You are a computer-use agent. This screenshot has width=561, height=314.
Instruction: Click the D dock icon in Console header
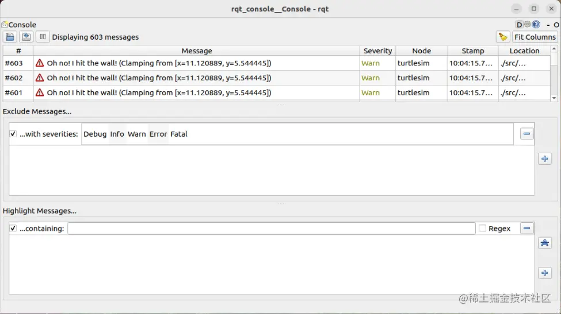pos(519,25)
